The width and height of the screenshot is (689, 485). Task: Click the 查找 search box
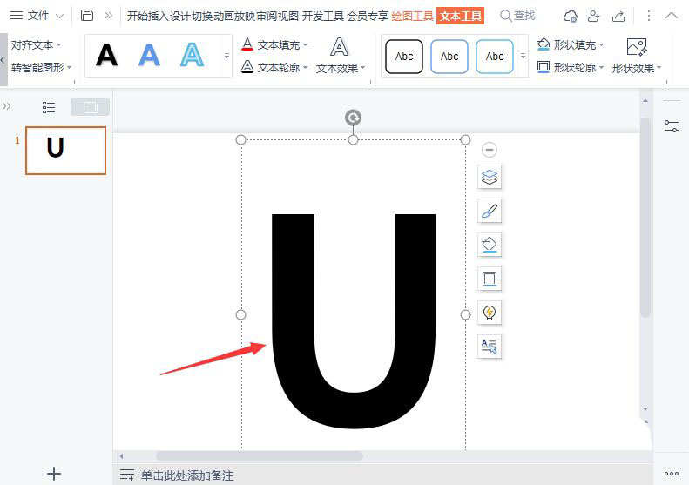tap(517, 16)
